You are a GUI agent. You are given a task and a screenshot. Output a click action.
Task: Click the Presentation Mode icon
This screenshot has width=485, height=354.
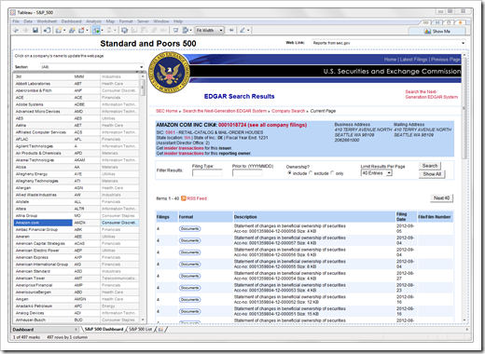[x=175, y=30]
